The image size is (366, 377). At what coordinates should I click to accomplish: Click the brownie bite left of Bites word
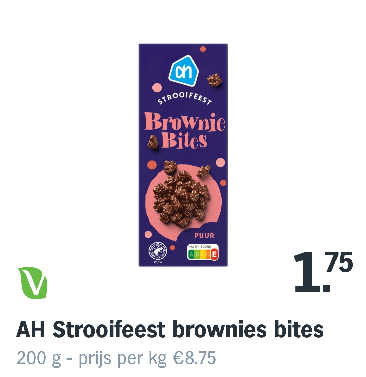[x=152, y=142]
